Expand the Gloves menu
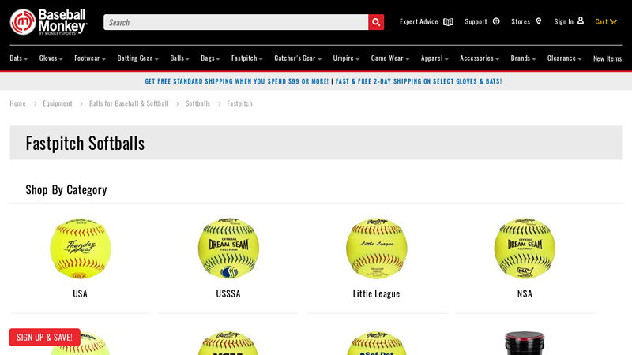 coord(51,58)
